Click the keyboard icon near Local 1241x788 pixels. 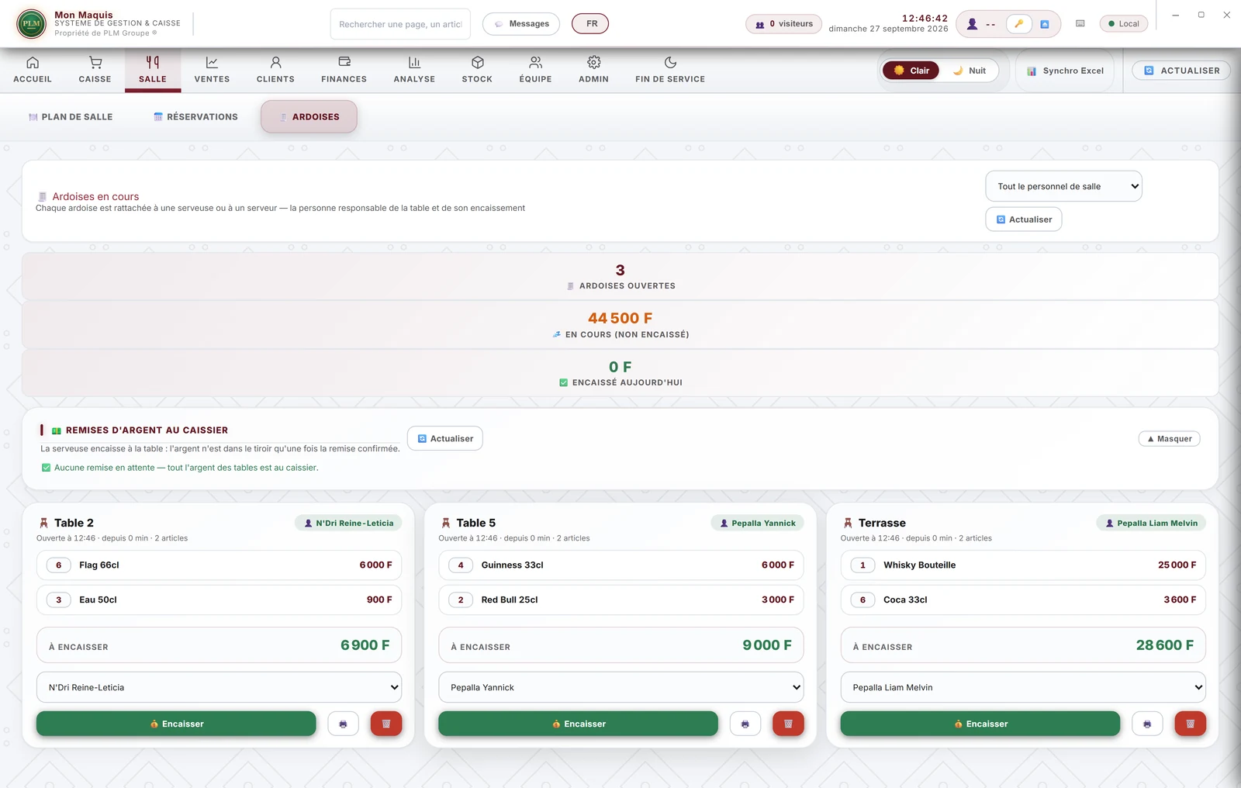1080,24
